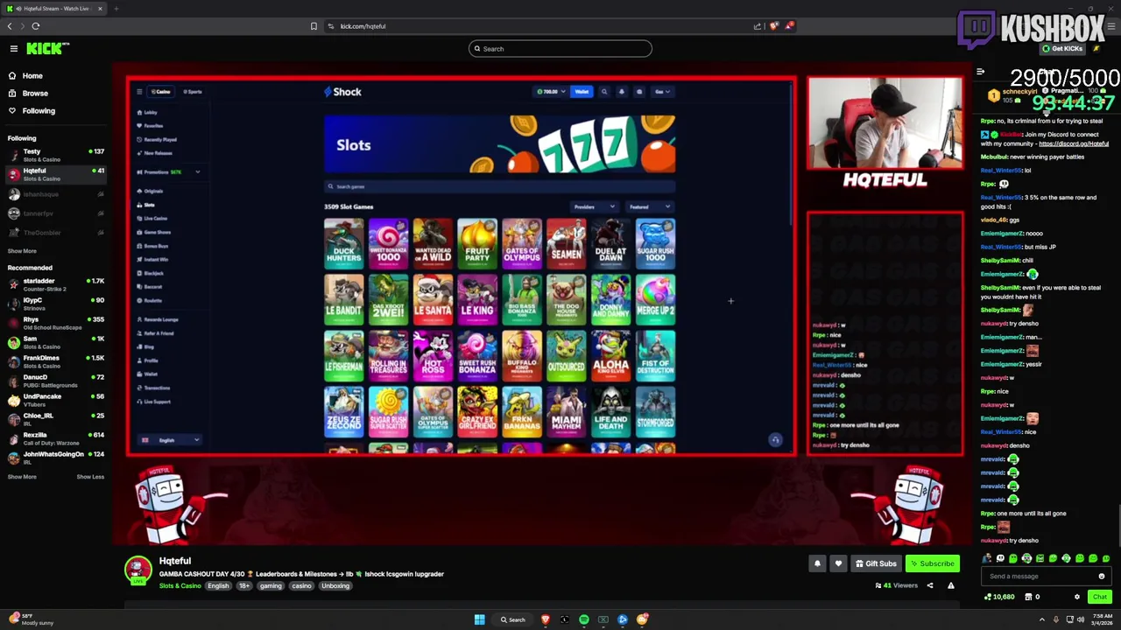Click browser back arrow
1121x630 pixels.
tap(11, 26)
